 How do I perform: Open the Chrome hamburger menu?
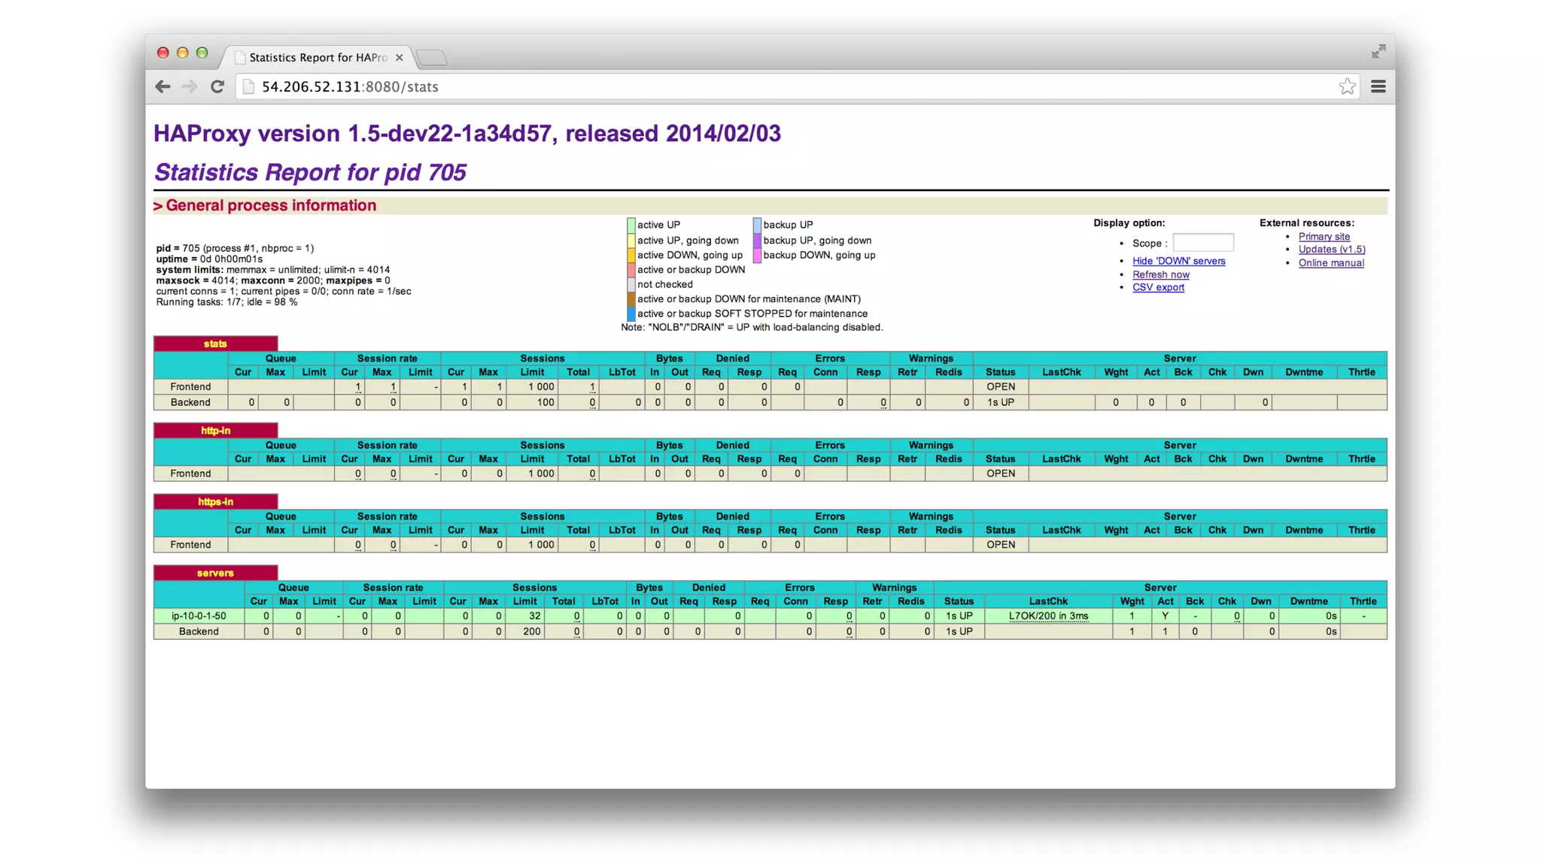click(x=1378, y=86)
